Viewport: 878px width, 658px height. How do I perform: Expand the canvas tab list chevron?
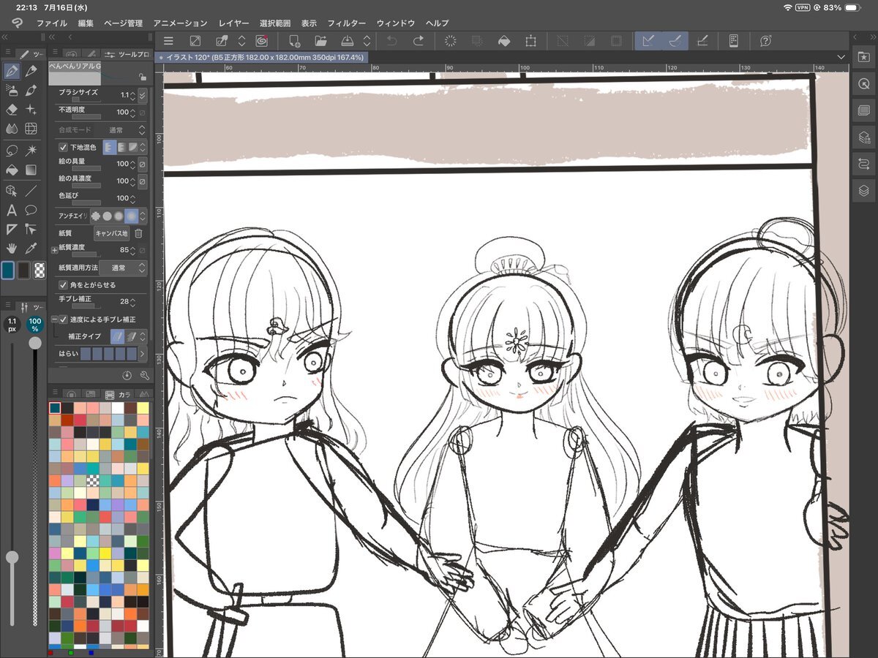(841, 56)
